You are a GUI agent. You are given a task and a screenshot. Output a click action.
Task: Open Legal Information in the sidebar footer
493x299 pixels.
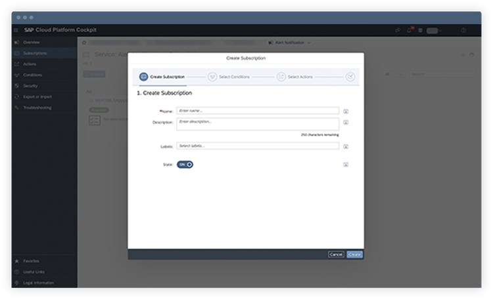(44, 283)
